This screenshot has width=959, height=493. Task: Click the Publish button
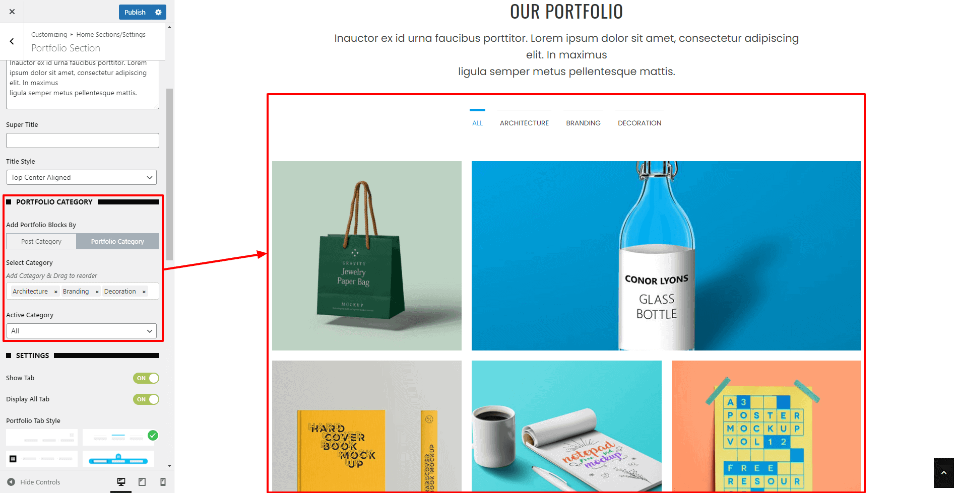coord(135,12)
